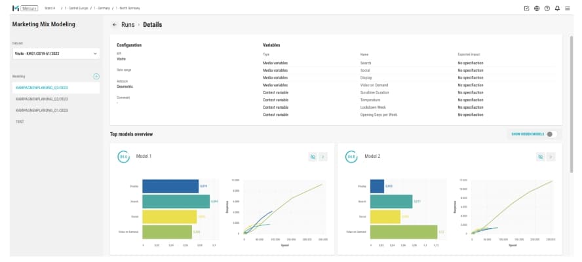Image resolution: width=582 pixels, height=262 pixels.
Task: Click Model 2 score circle
Action: point(351,157)
